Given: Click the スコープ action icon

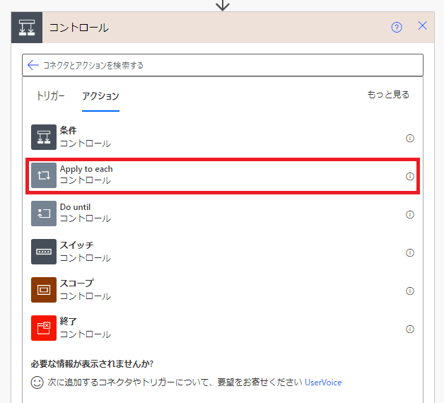Looking at the screenshot, I should [44, 290].
